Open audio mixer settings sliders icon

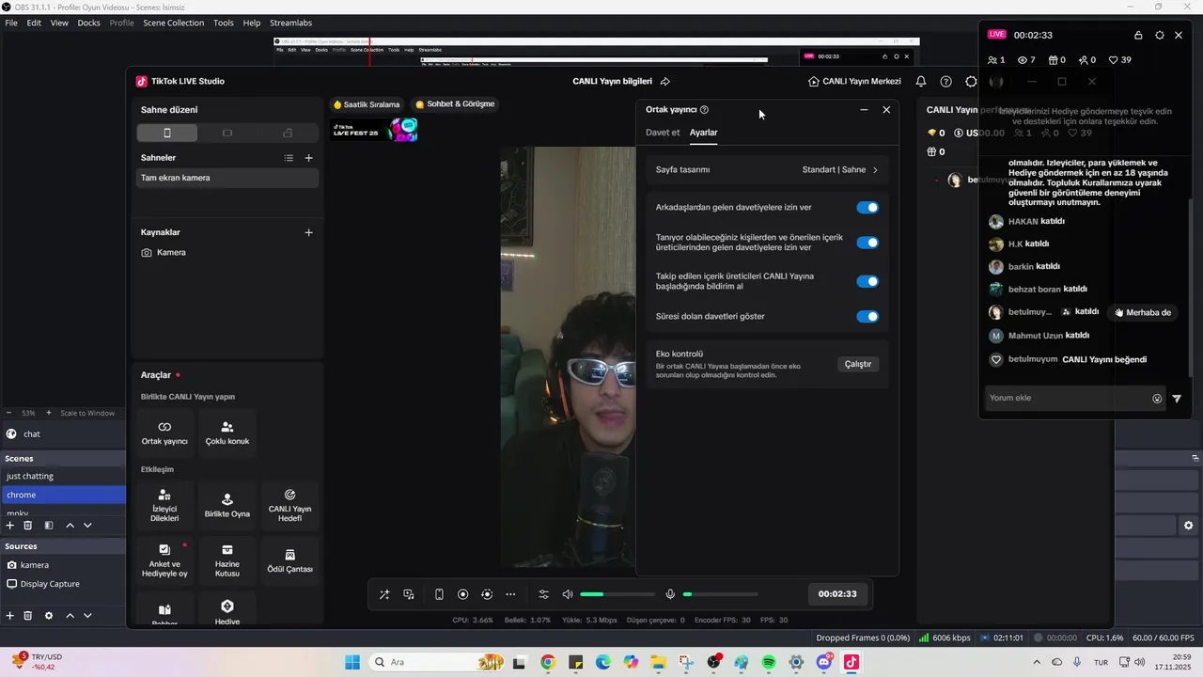(x=543, y=594)
